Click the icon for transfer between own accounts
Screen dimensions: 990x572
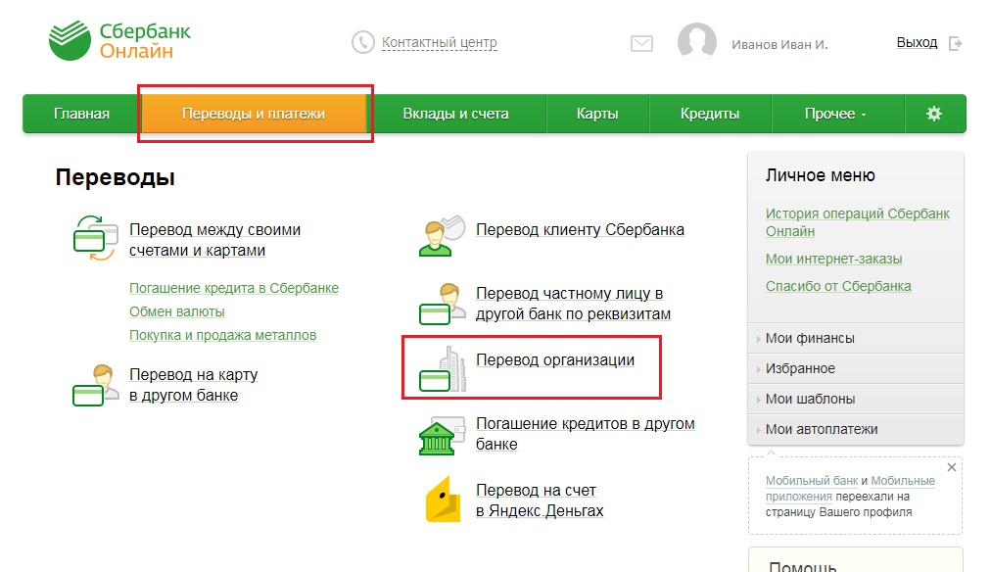point(95,238)
